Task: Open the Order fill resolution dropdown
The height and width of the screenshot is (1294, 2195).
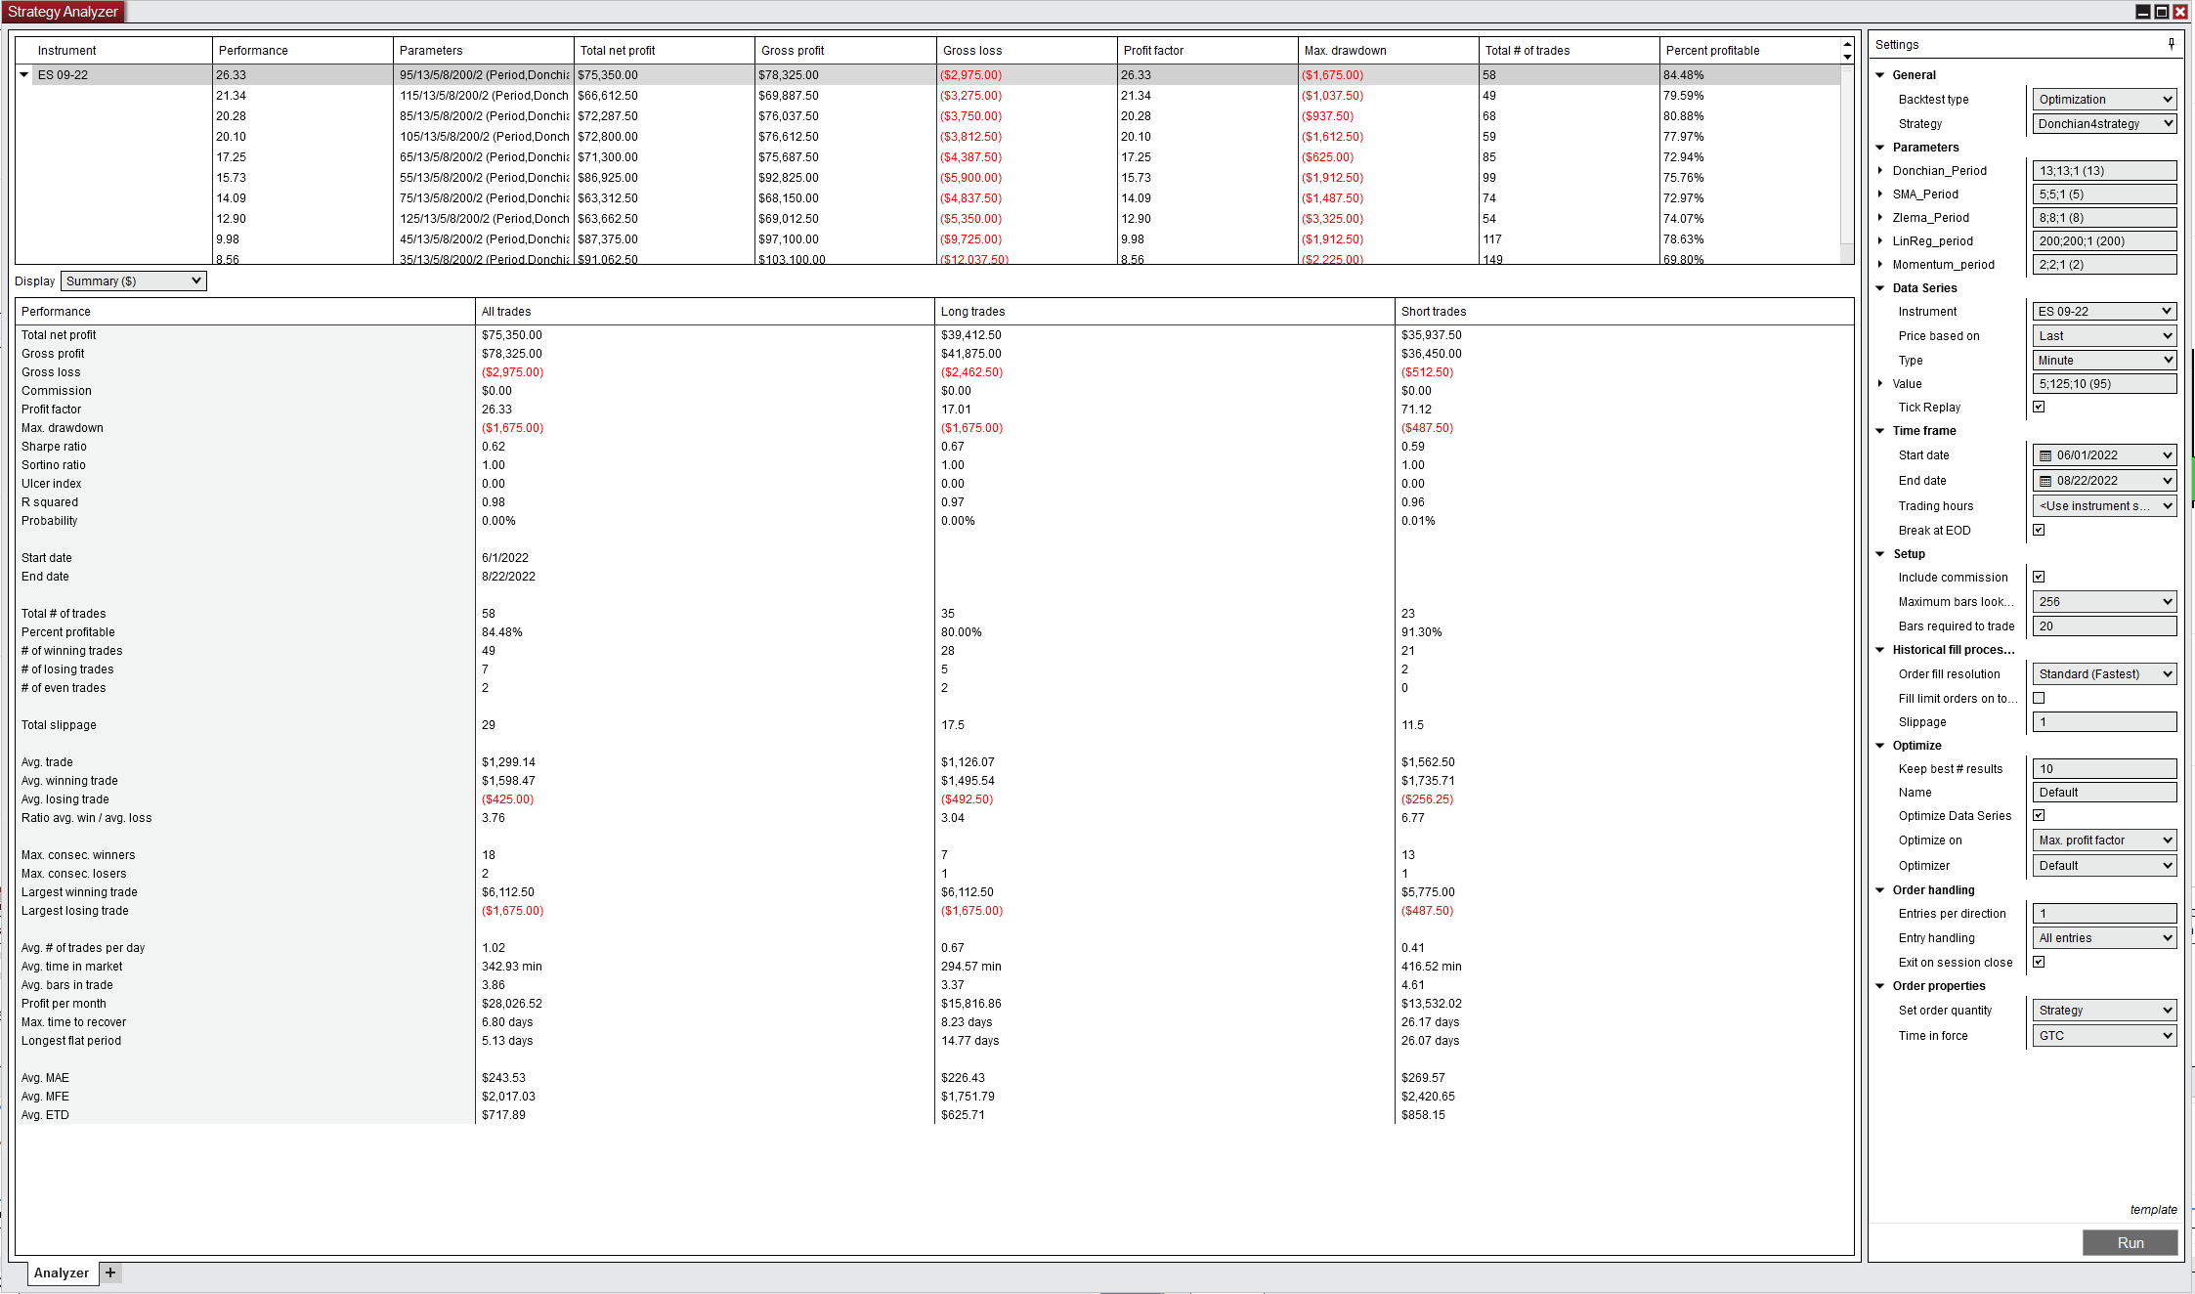Action: click(2104, 673)
